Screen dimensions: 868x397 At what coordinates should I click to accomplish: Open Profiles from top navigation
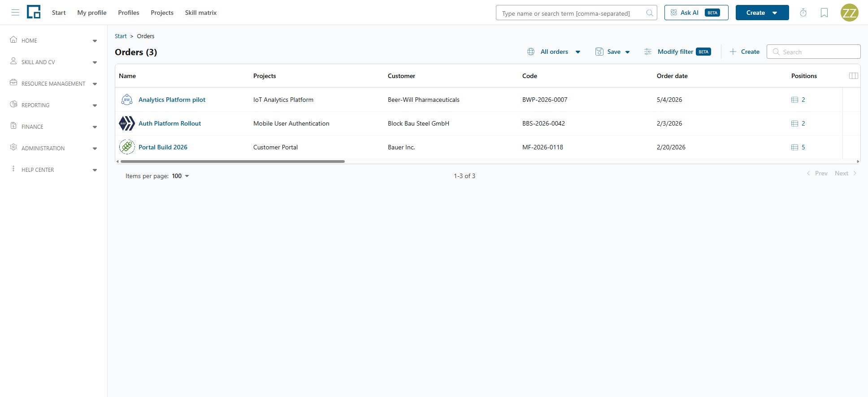pyautogui.click(x=129, y=13)
